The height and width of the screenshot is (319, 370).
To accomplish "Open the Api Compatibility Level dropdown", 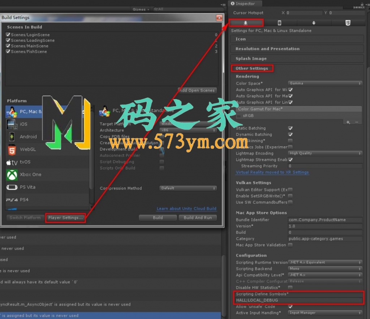I will coord(325,275).
